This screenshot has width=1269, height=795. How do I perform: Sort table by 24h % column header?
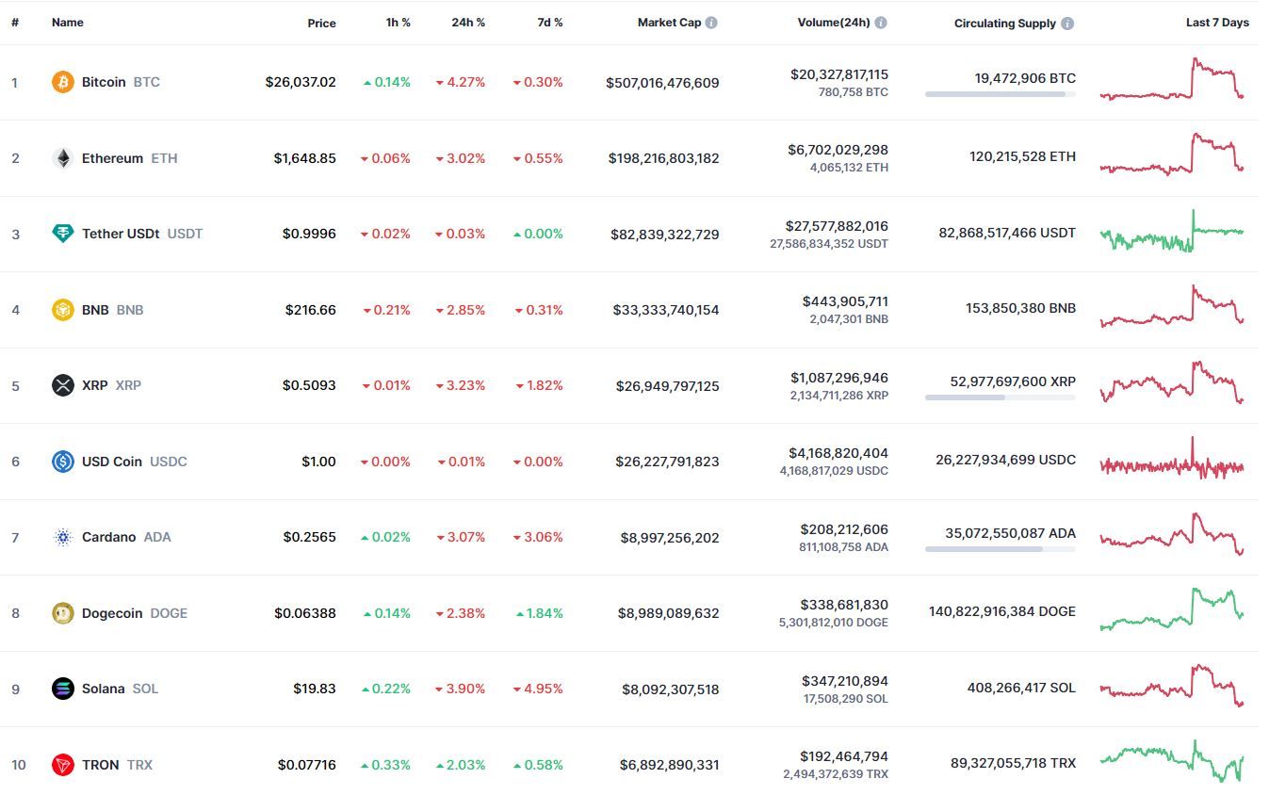(468, 23)
